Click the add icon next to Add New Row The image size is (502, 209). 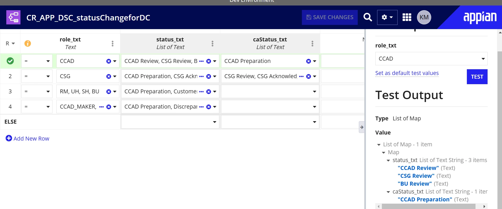click(9, 138)
